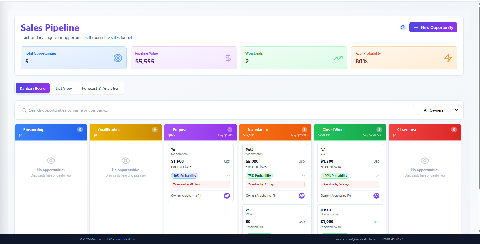Click the AP avatar on A A card

click(377, 196)
